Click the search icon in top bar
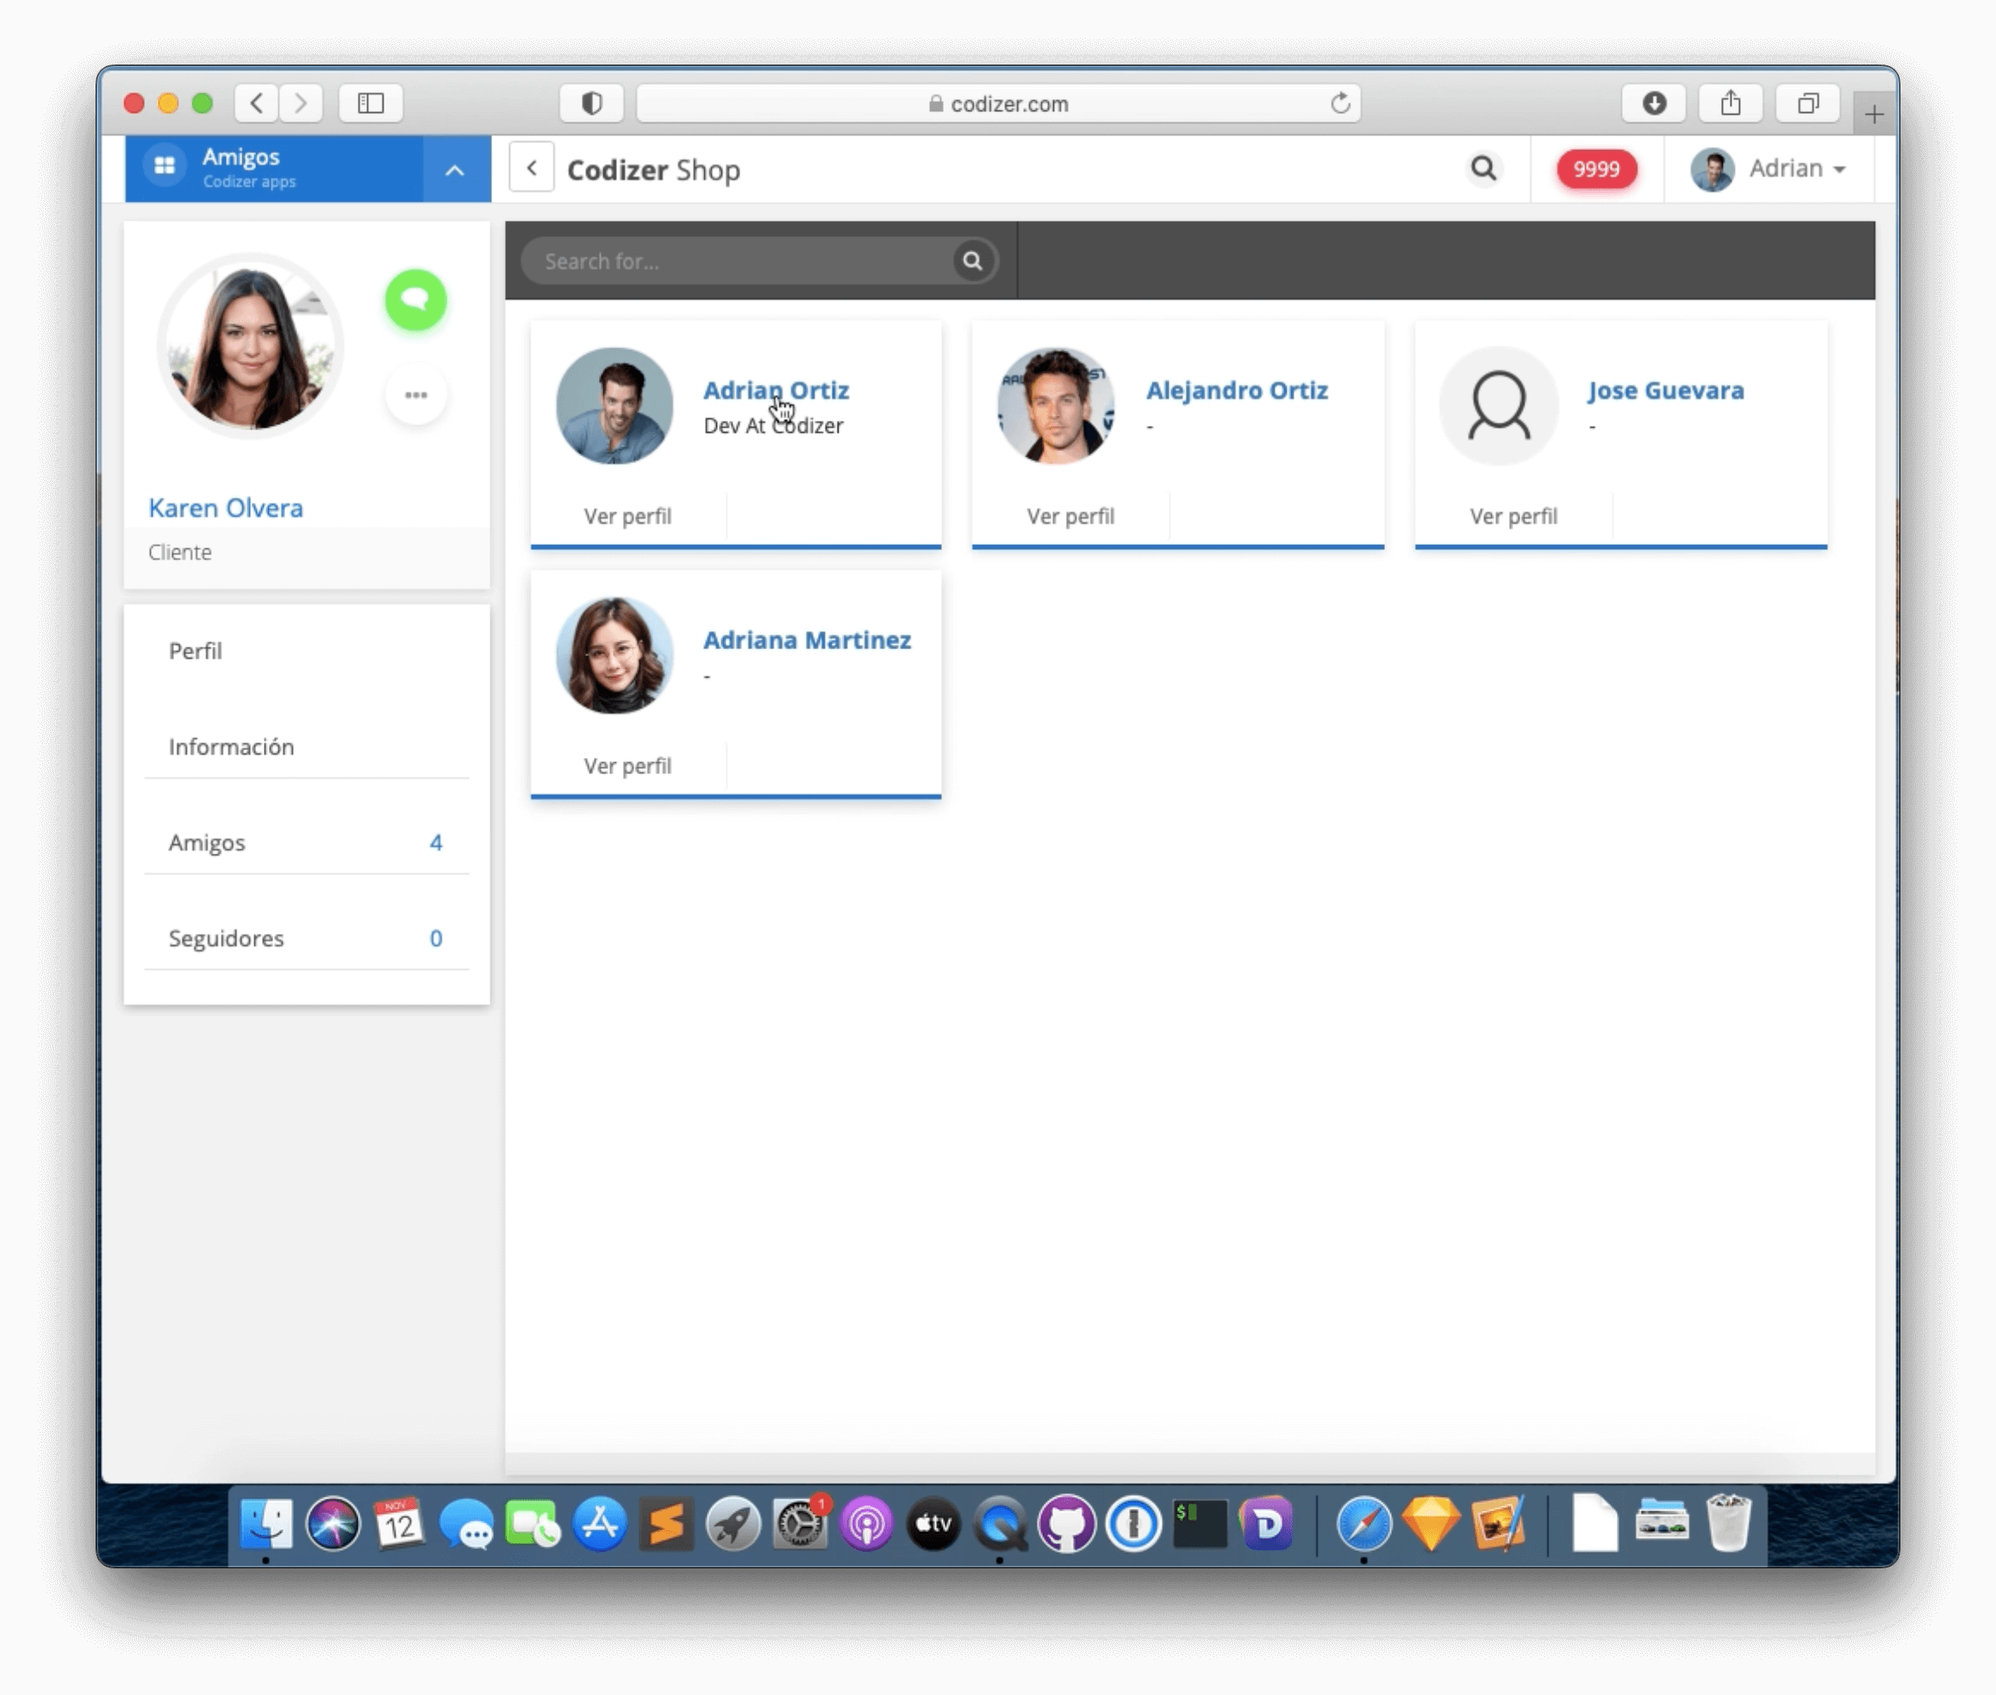The image size is (1996, 1695). 1483,166
